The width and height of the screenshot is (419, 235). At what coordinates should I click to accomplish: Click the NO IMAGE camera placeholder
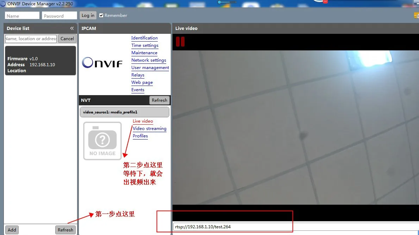[x=102, y=141]
